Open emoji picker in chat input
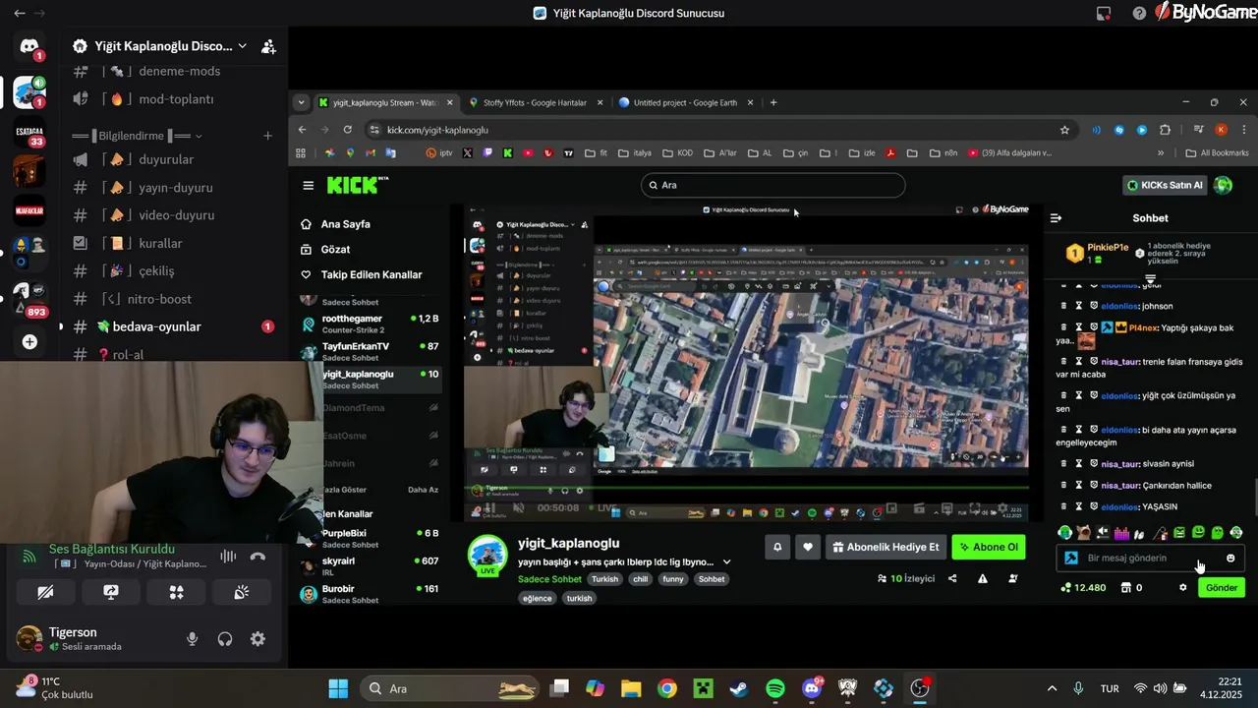 tap(1230, 558)
